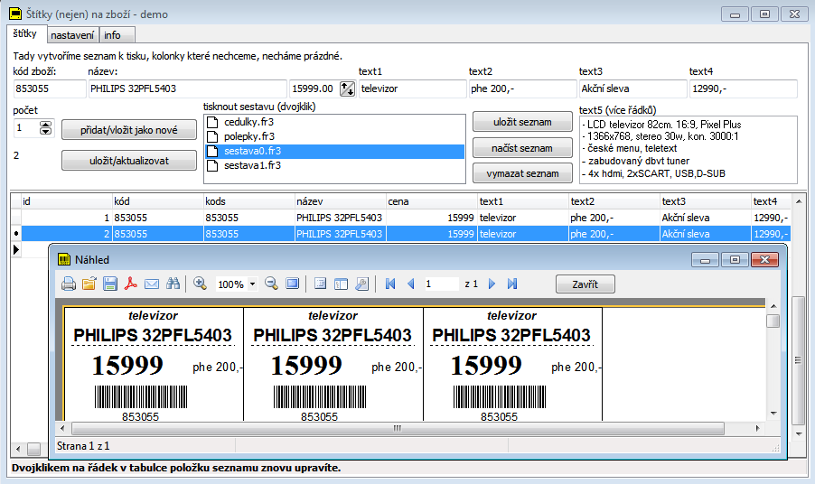The width and height of the screenshot is (815, 484).
Task: Open page settings icon in preview
Action: coord(361,284)
